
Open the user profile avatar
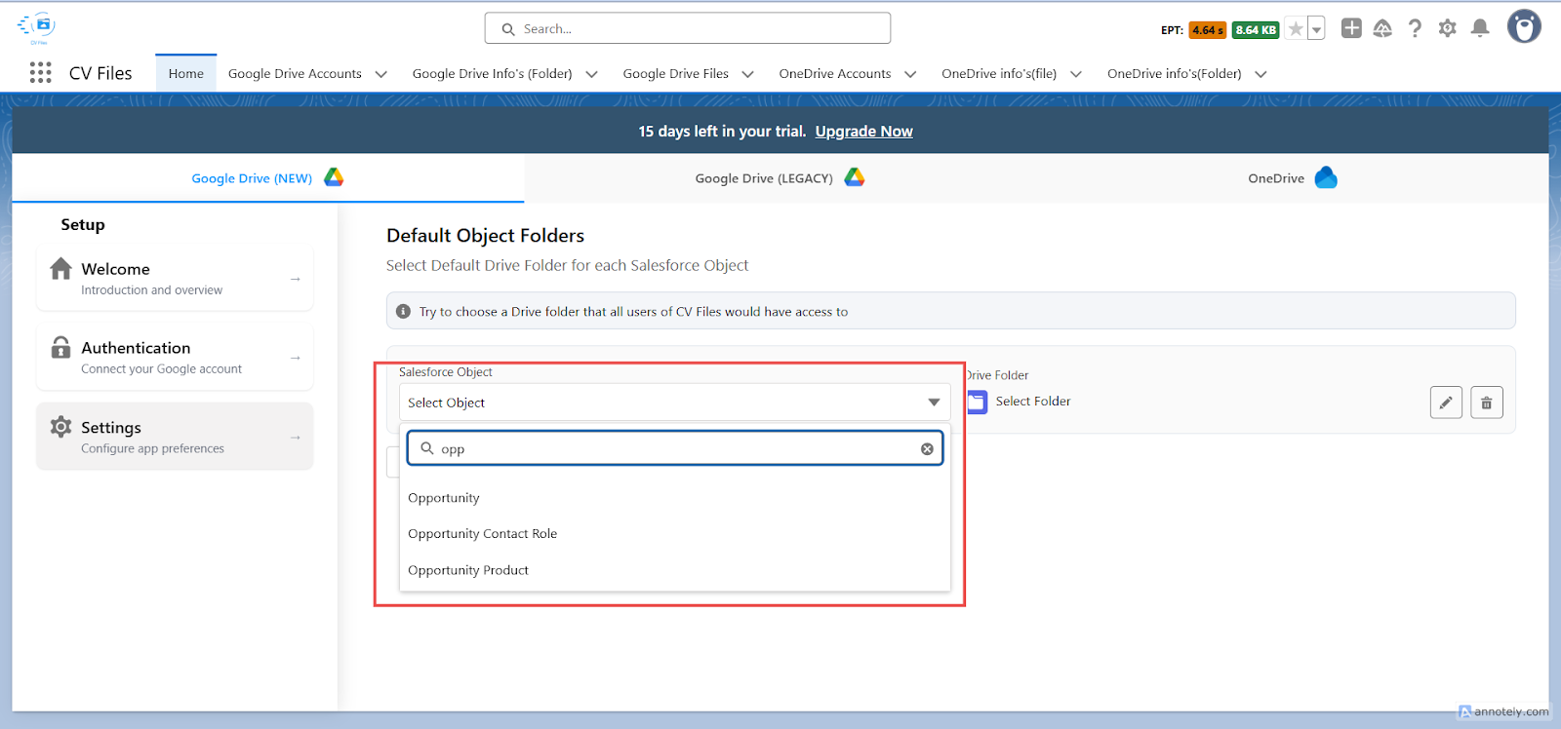1524,26
